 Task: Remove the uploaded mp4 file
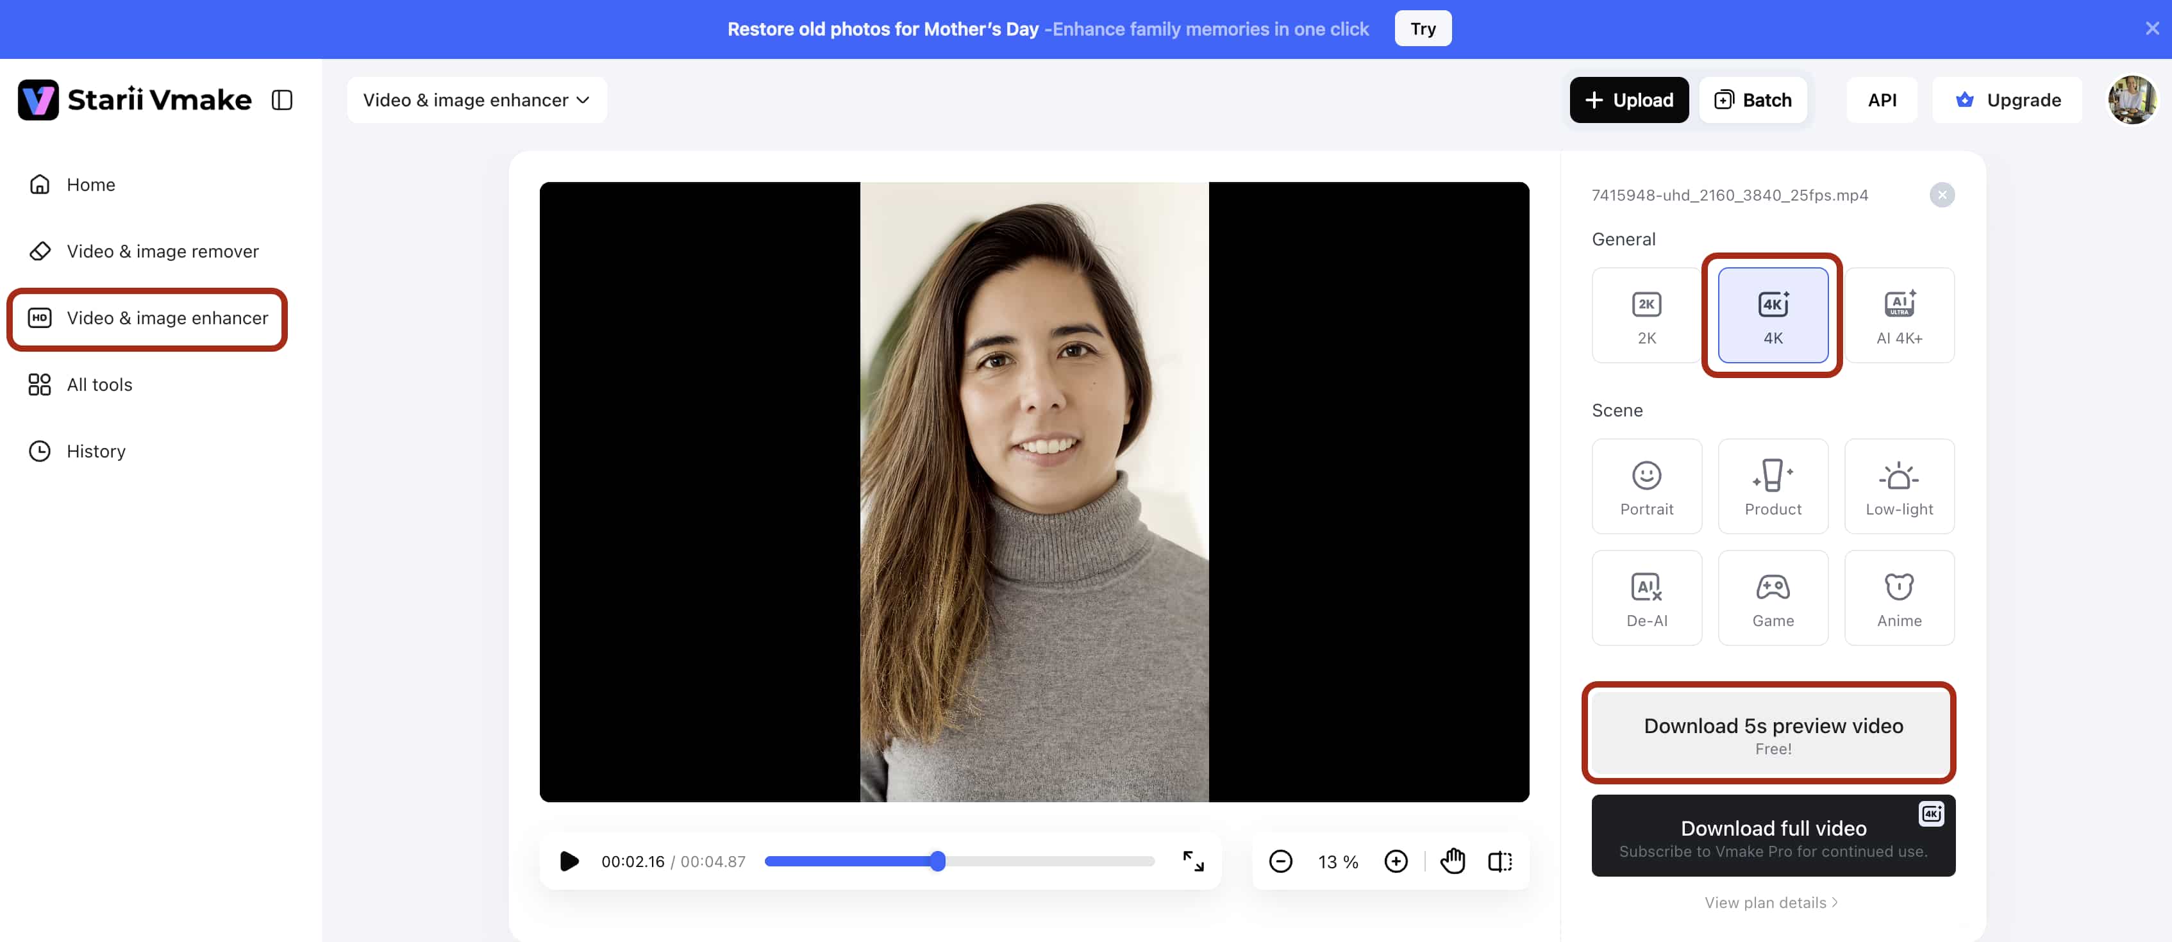1942,195
